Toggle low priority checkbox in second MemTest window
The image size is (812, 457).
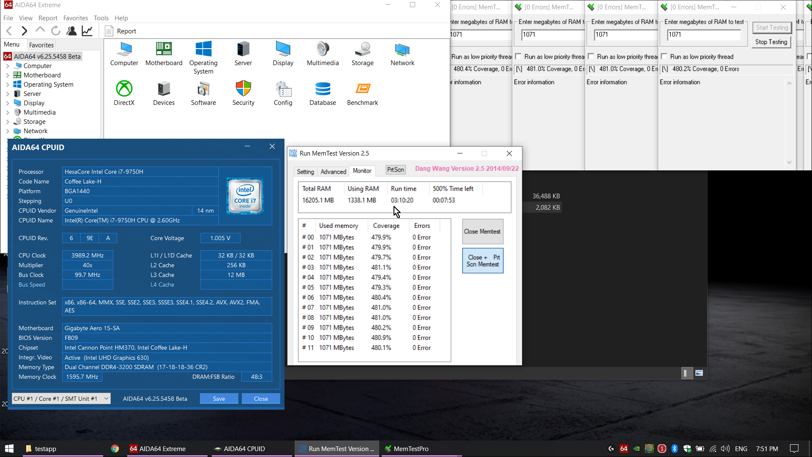pyautogui.click(x=518, y=57)
